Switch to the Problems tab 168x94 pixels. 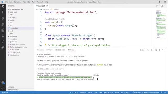pos(40,50)
